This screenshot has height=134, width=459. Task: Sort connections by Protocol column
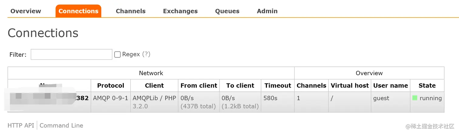point(110,86)
